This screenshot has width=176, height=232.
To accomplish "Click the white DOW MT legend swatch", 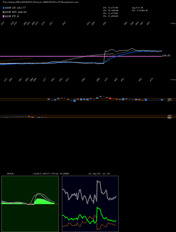I will [x=4, y=12].
